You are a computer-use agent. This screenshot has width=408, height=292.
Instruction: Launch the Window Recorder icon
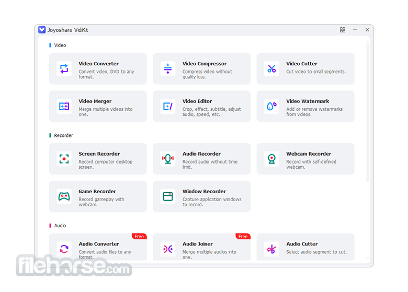tap(168, 196)
